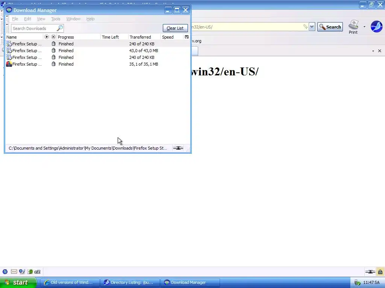Click the Windows start button
Viewport: 385px width, 288px height.
pyautogui.click(x=18, y=282)
